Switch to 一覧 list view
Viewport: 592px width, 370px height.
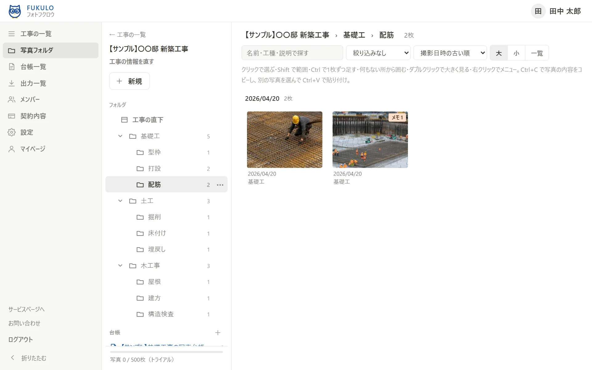(537, 53)
